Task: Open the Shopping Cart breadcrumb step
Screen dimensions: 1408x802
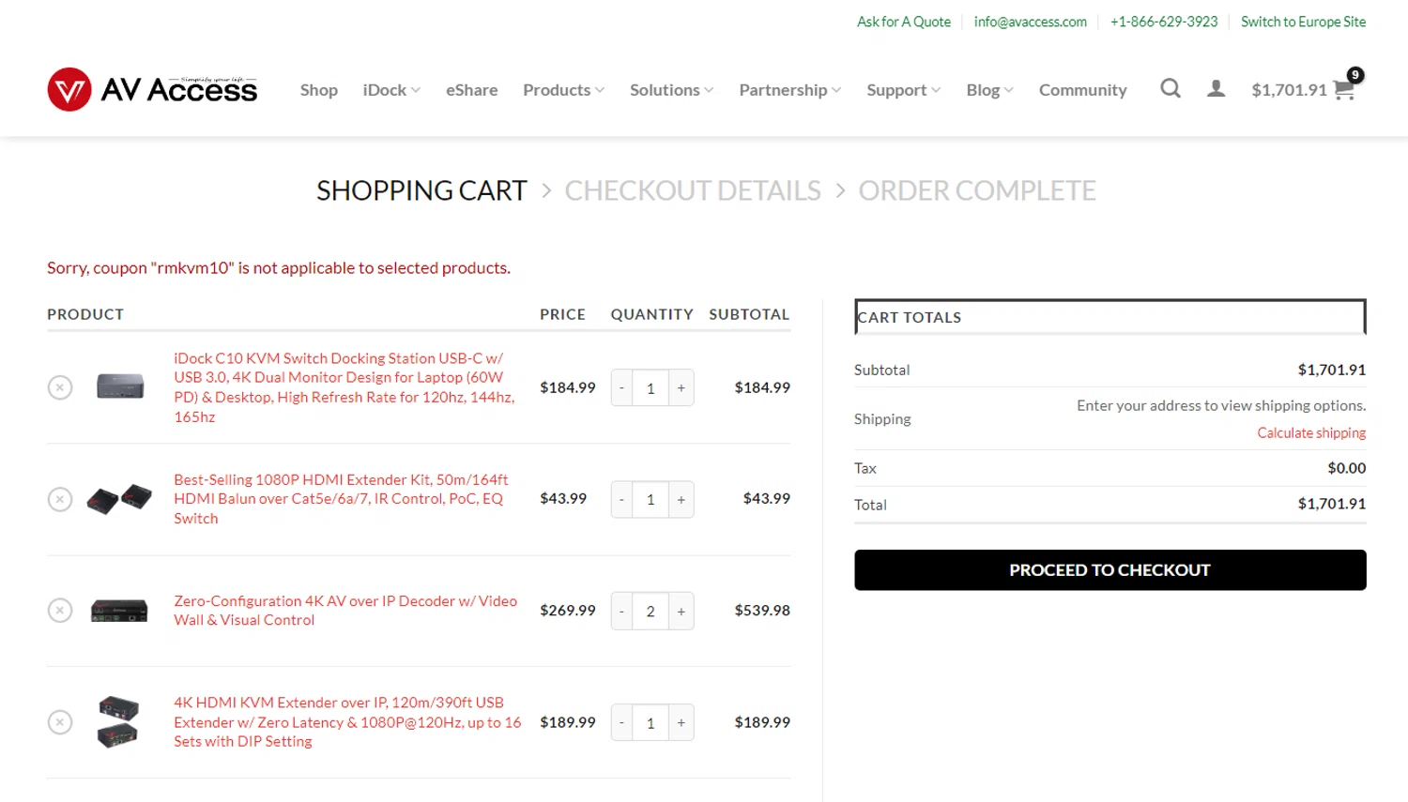Action: [421, 190]
